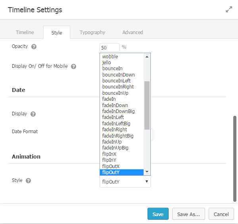
Task: Open the Timeline tab
Action: pos(25,33)
